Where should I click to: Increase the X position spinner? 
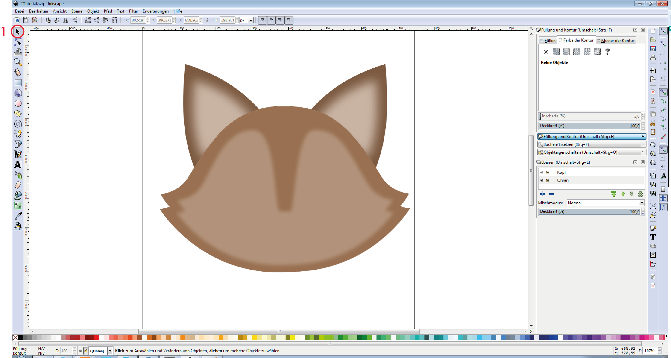coord(148,19)
